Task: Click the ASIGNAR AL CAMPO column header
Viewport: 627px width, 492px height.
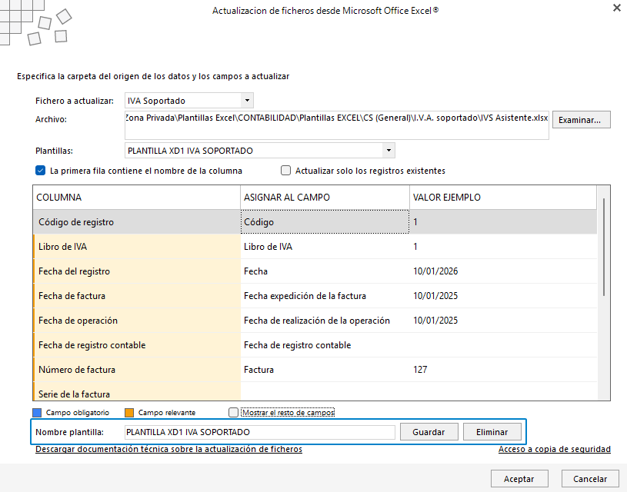Action: [x=325, y=197]
